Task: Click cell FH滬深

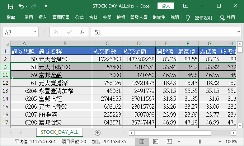Action: (65, 114)
